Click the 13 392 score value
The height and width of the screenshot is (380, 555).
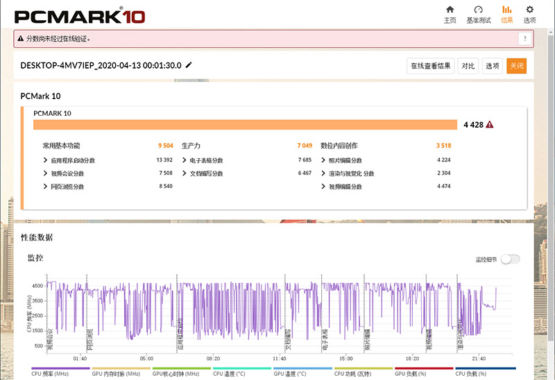pyautogui.click(x=164, y=160)
